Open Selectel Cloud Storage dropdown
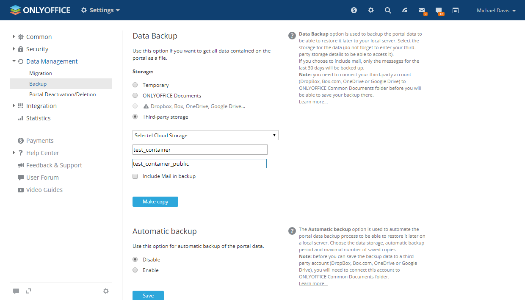This screenshot has width=525, height=300. (205, 136)
